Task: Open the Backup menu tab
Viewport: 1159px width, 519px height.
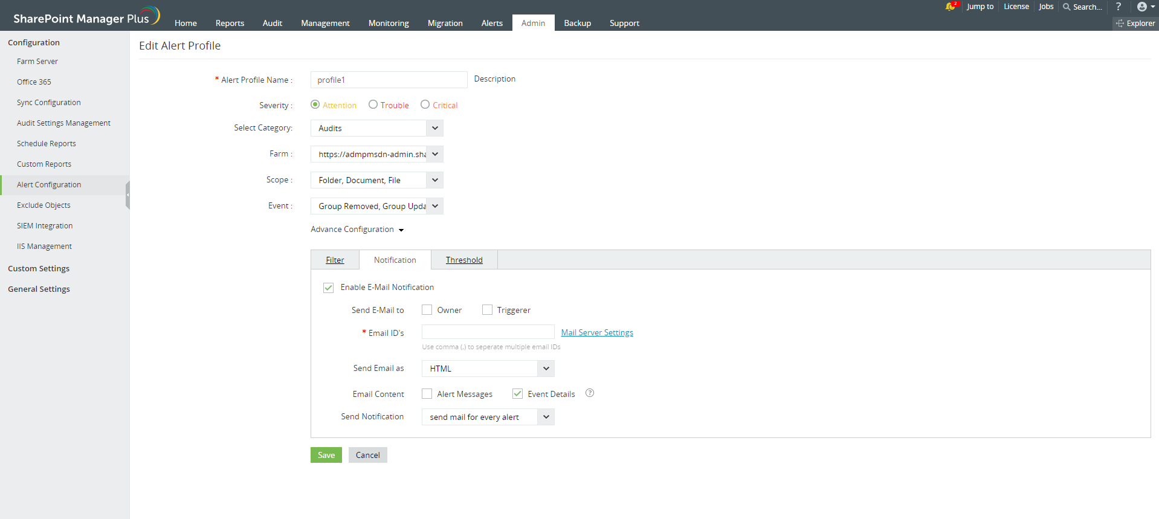Action: click(x=577, y=23)
